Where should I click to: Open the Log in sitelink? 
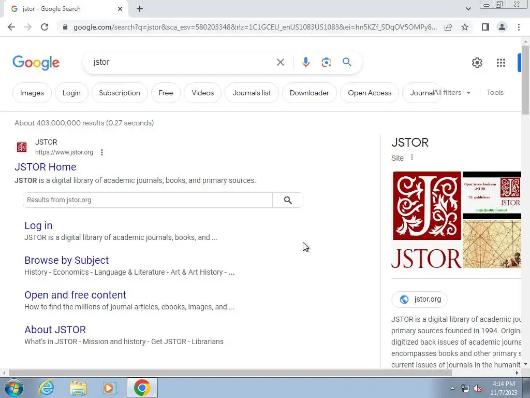click(38, 225)
